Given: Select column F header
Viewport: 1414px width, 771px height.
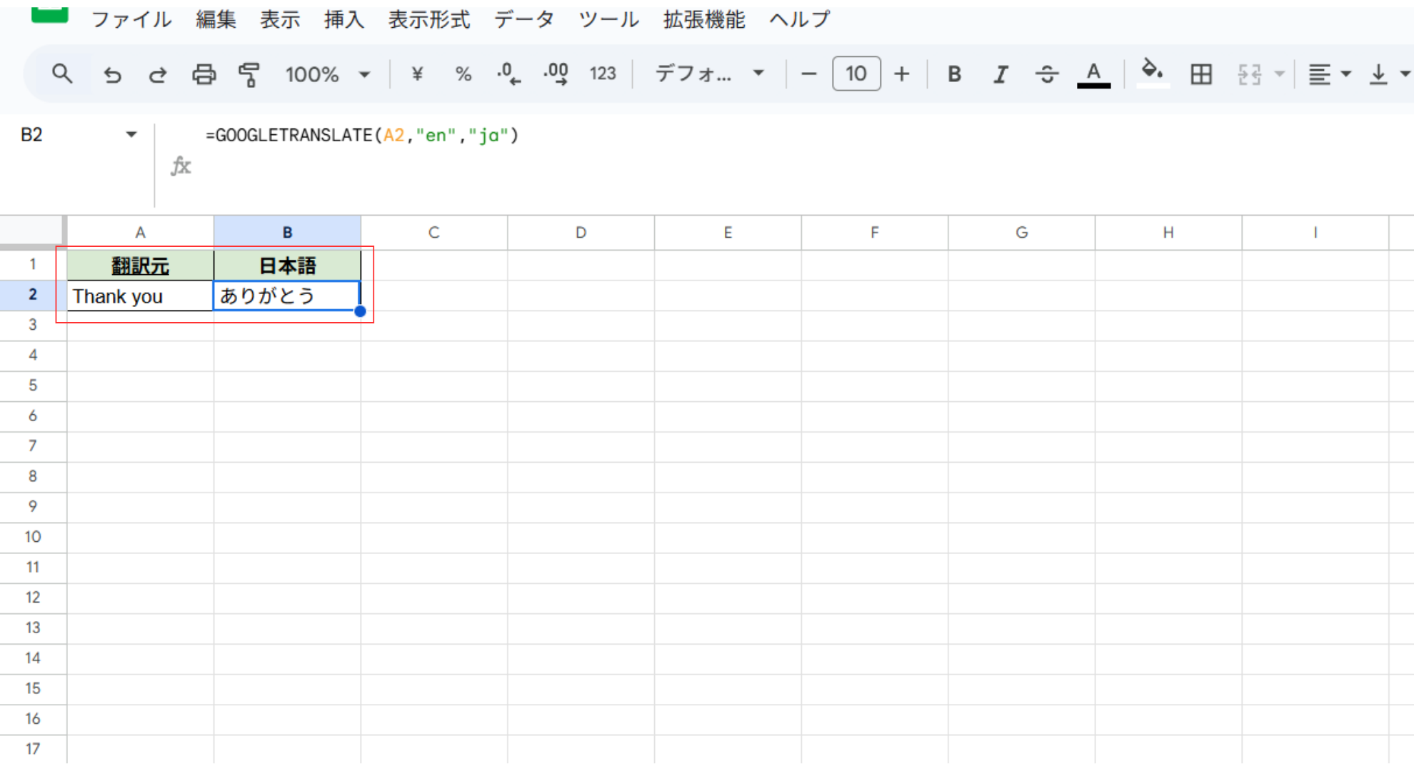Looking at the screenshot, I should tap(875, 233).
